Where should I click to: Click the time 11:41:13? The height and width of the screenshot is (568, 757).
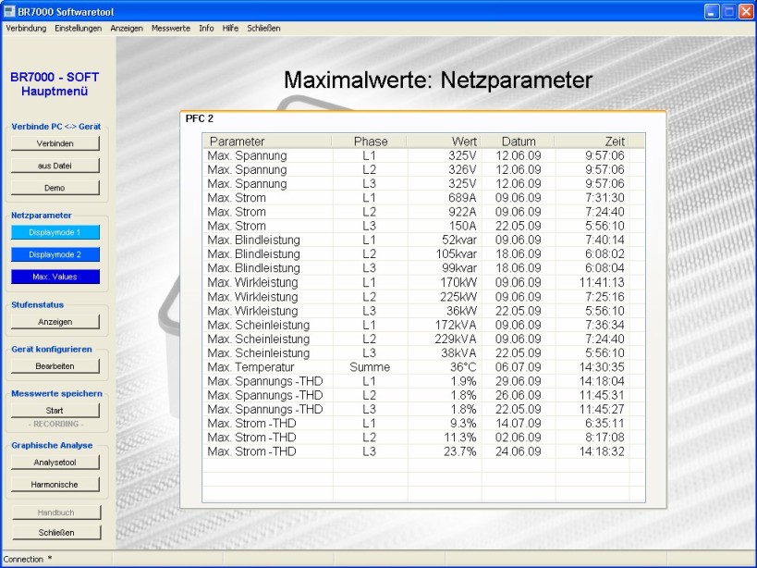pos(602,282)
